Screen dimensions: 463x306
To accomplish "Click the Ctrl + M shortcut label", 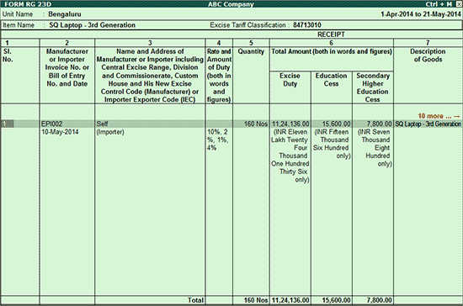I will coord(439,4).
